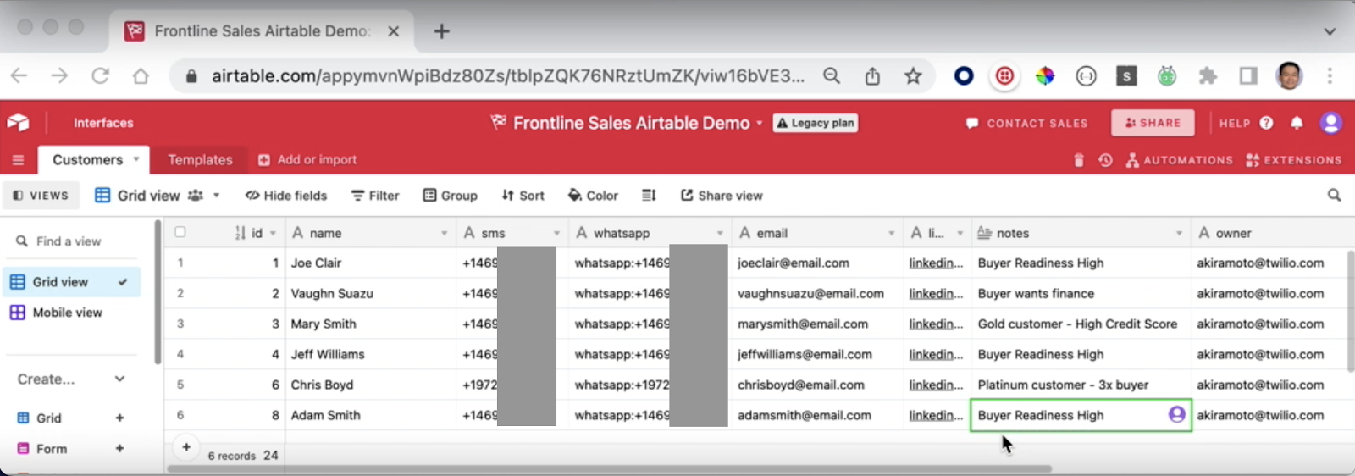Select the Vaughn Suazu name cell

pyautogui.click(x=370, y=294)
